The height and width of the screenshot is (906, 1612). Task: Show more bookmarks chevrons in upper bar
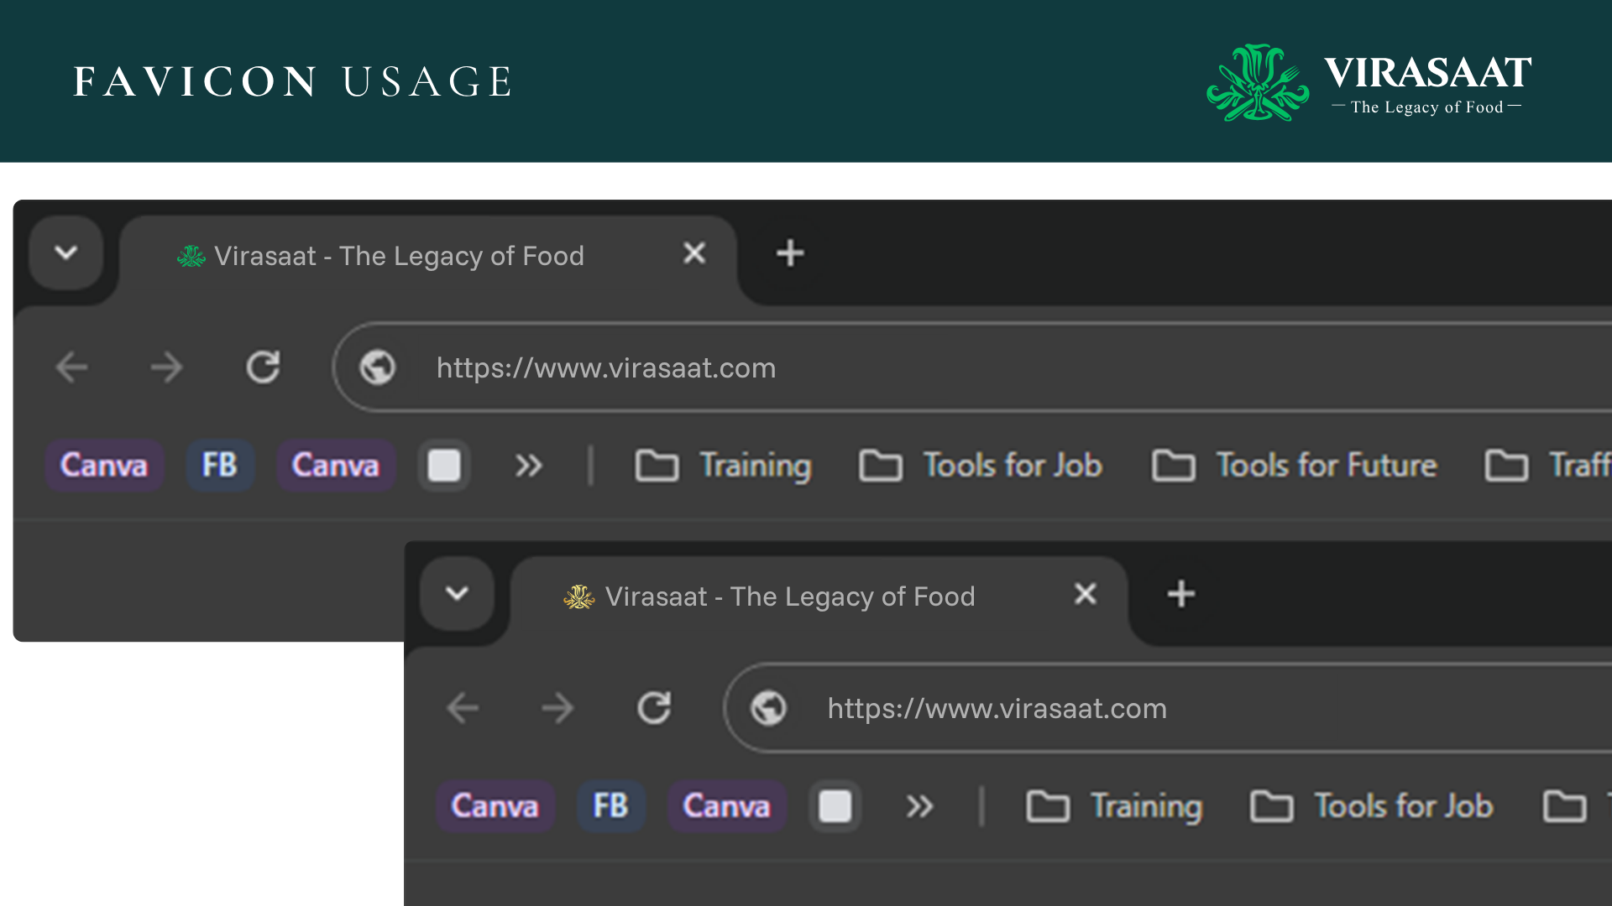pos(528,466)
